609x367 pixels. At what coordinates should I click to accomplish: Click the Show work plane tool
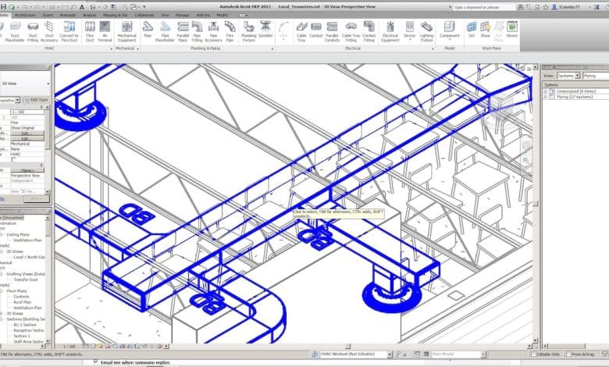point(485,30)
